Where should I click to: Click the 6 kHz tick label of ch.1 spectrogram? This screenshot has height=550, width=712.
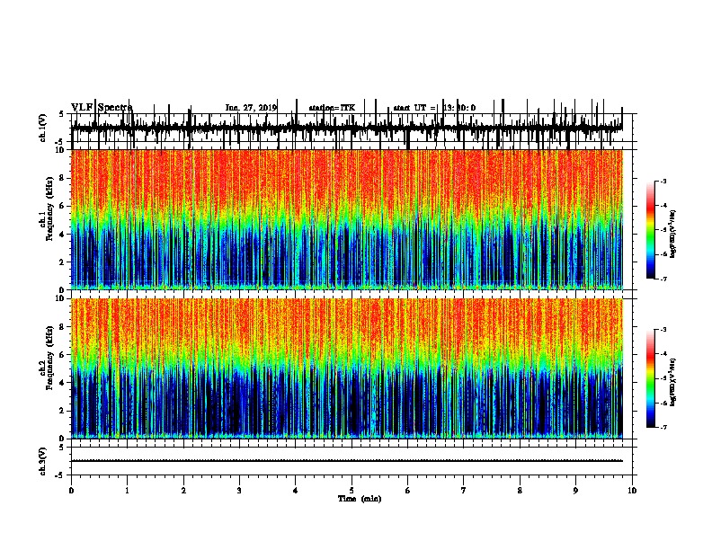point(62,207)
